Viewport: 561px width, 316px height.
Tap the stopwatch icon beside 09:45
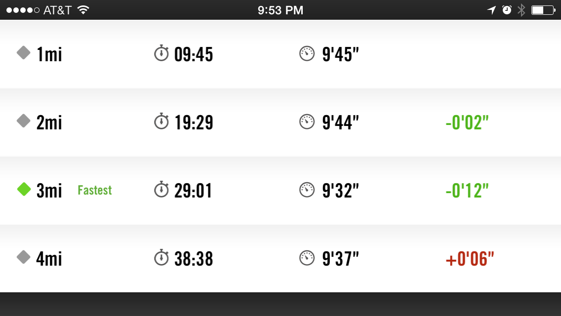click(x=161, y=53)
